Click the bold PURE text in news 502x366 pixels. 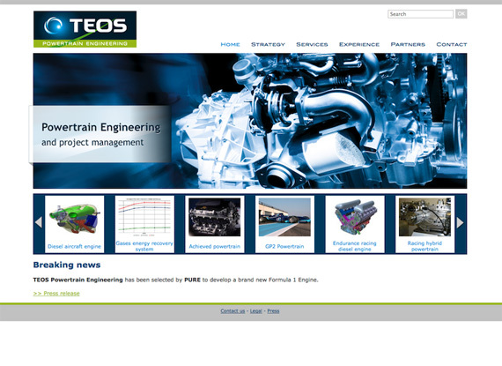[x=192, y=280]
